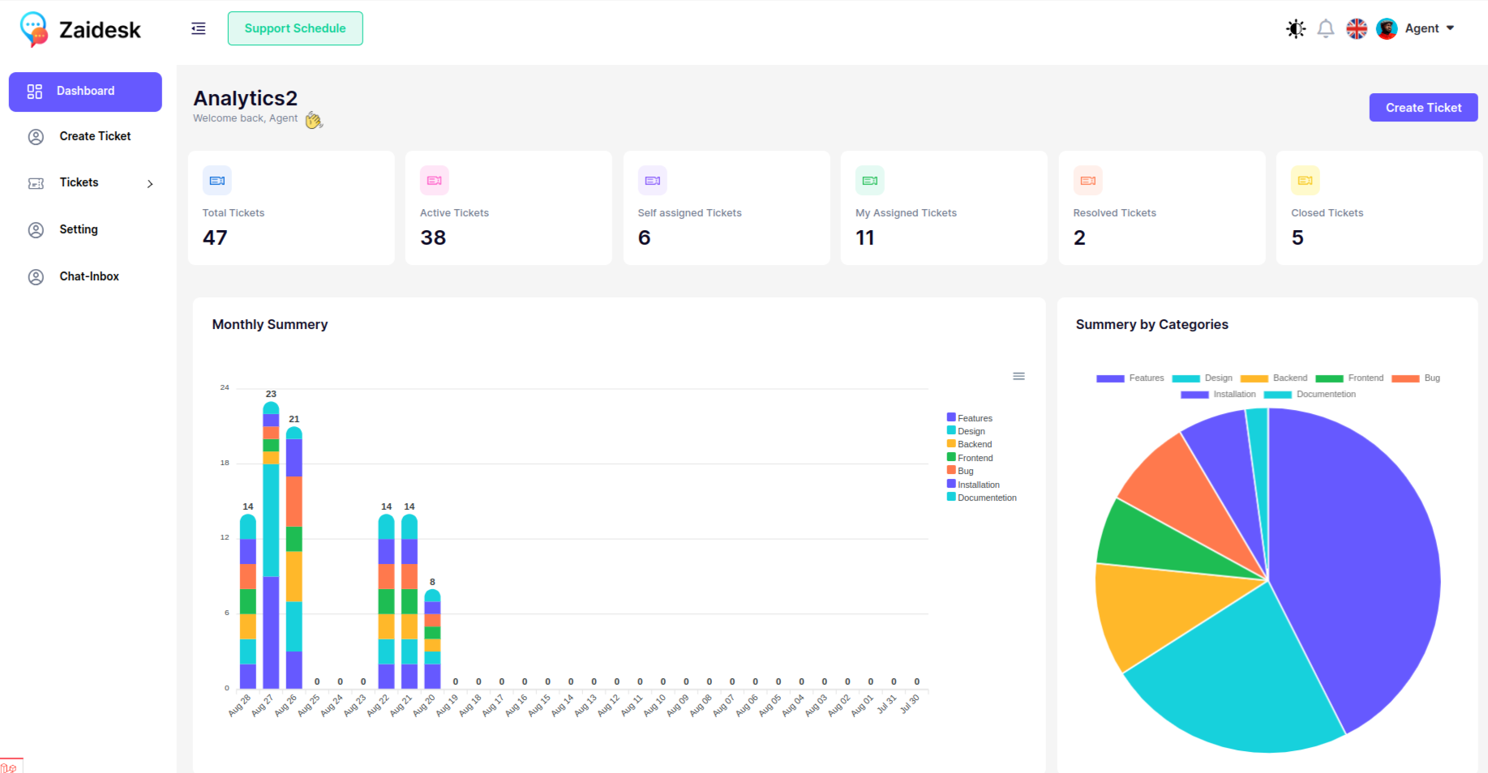Image resolution: width=1488 pixels, height=773 pixels.
Task: Toggle Design series in bar chart legend
Action: coord(966,431)
